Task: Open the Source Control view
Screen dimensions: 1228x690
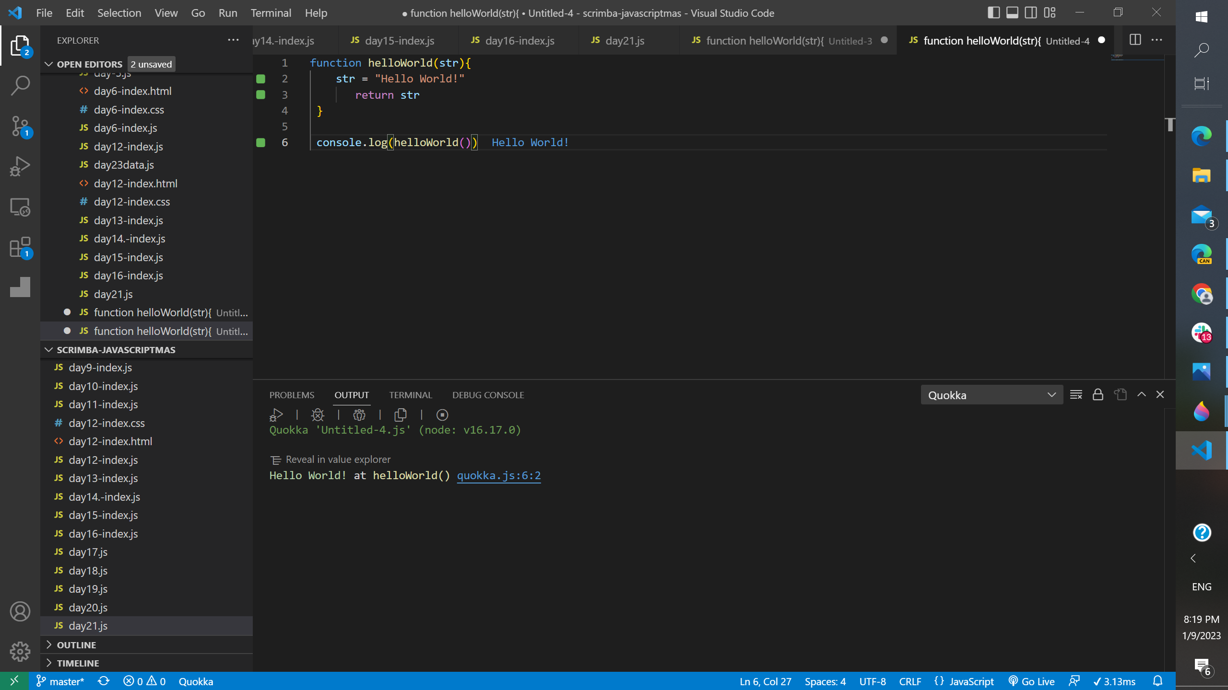Action: (20, 126)
